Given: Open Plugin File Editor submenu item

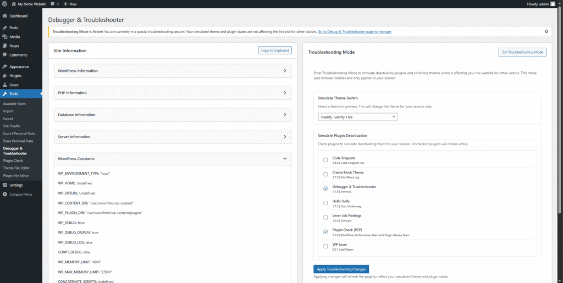Looking at the screenshot, I should [x=15, y=176].
